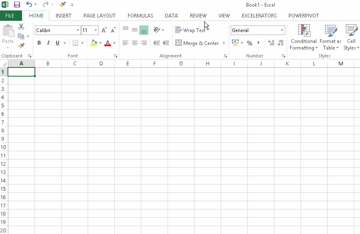Expand Borders options arrow
Screen dimensions: 360x234
pyautogui.click(x=82, y=43)
